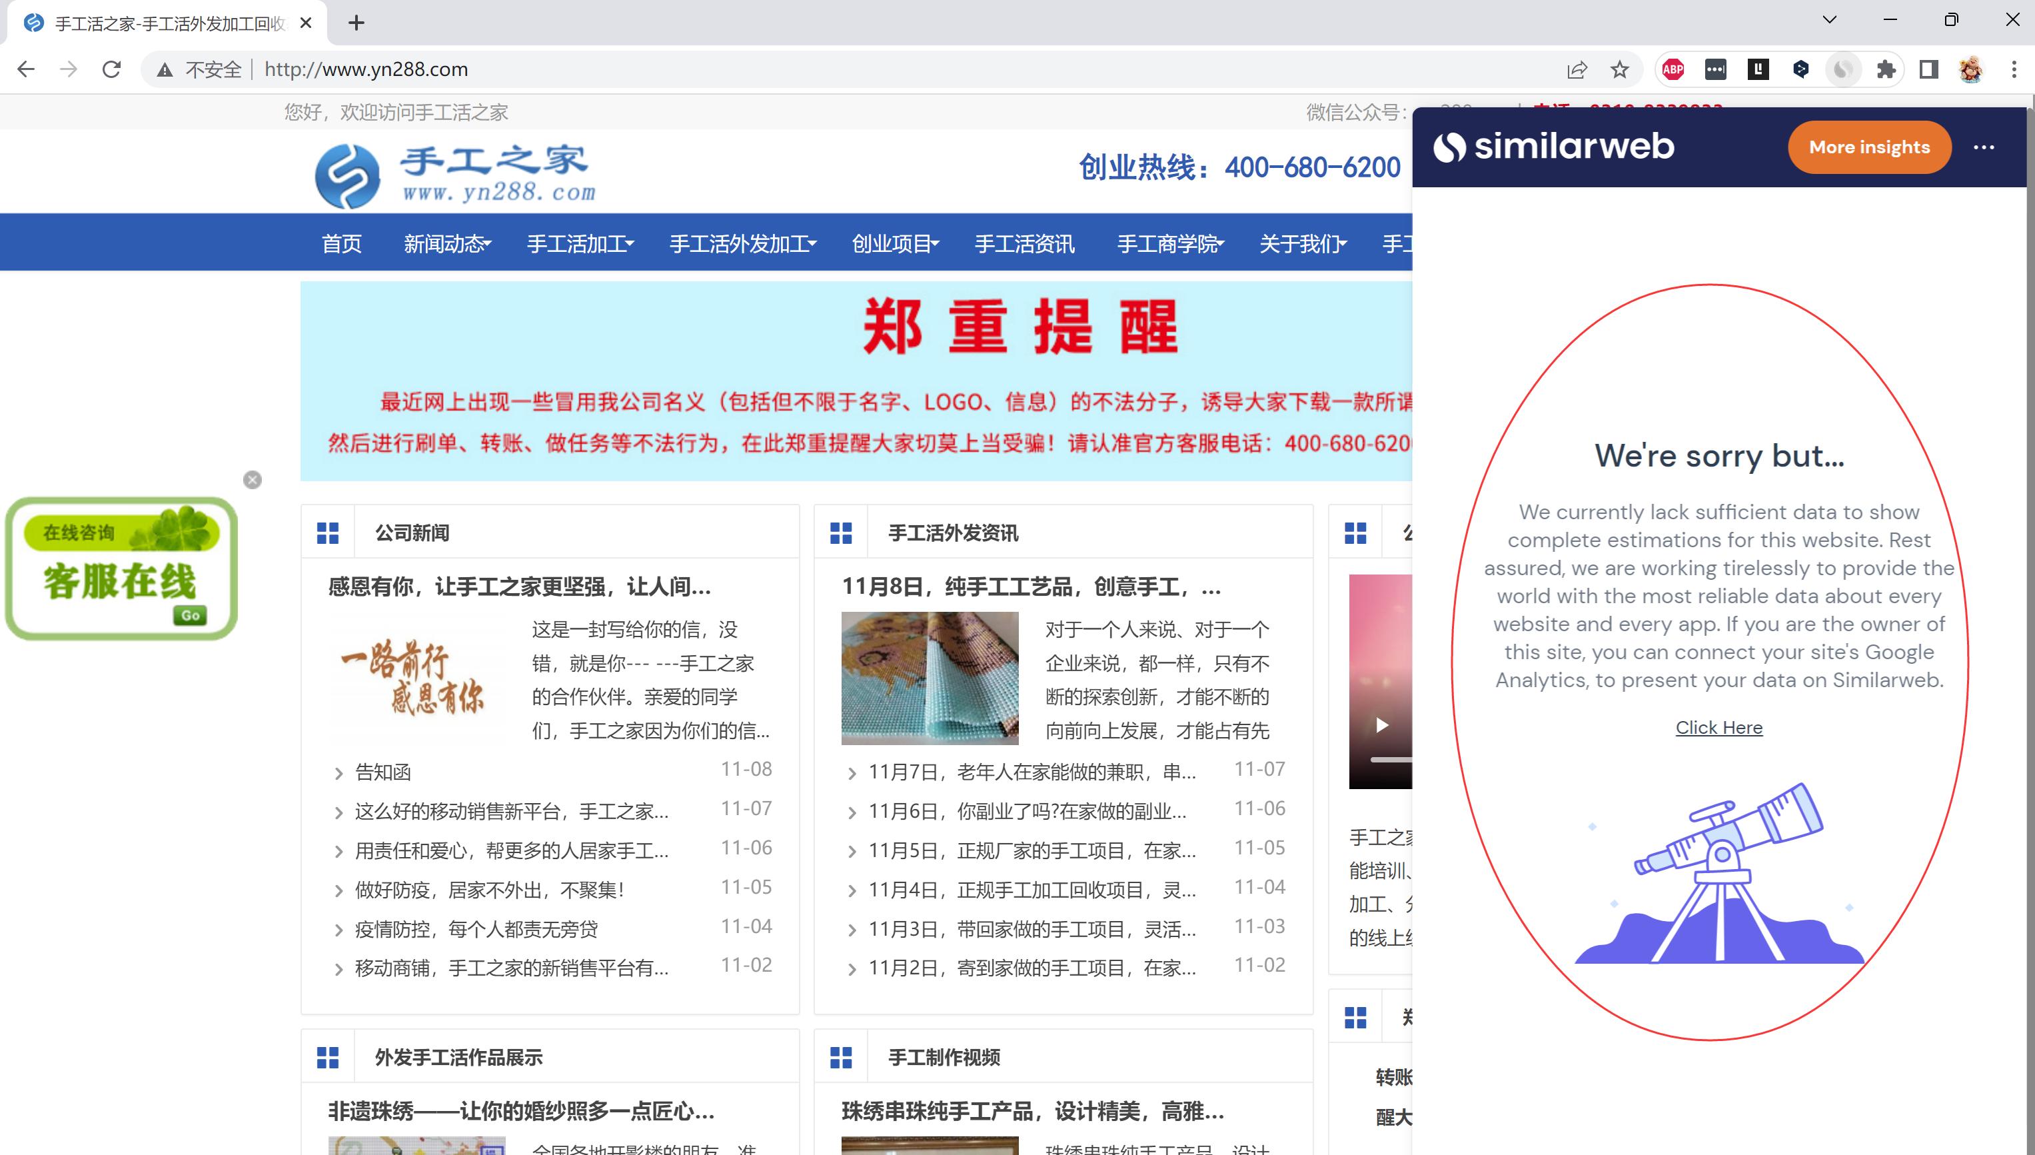Click the share page icon
The width and height of the screenshot is (2035, 1155).
click(x=1577, y=70)
